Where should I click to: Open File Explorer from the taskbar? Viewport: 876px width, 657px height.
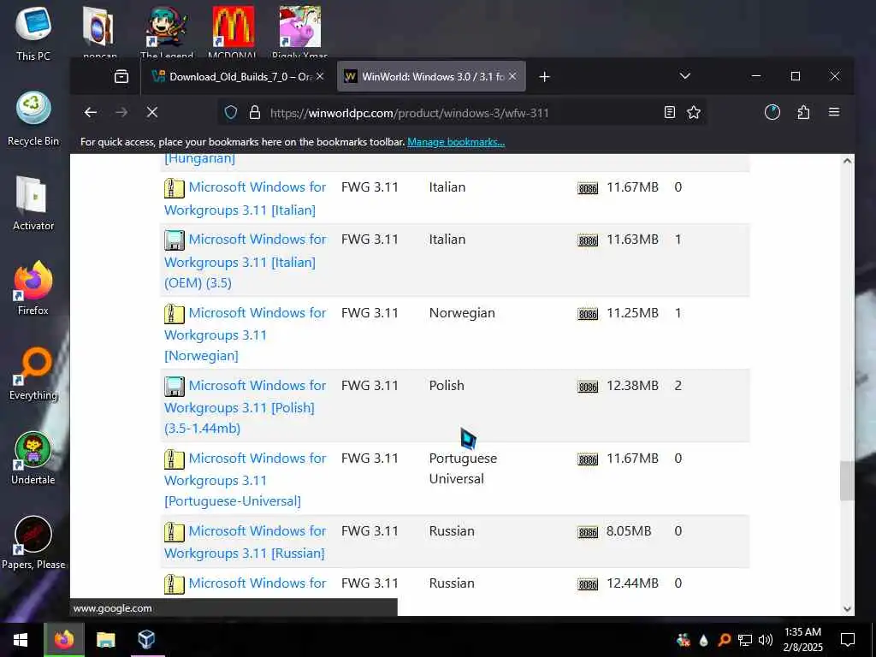[x=105, y=640]
